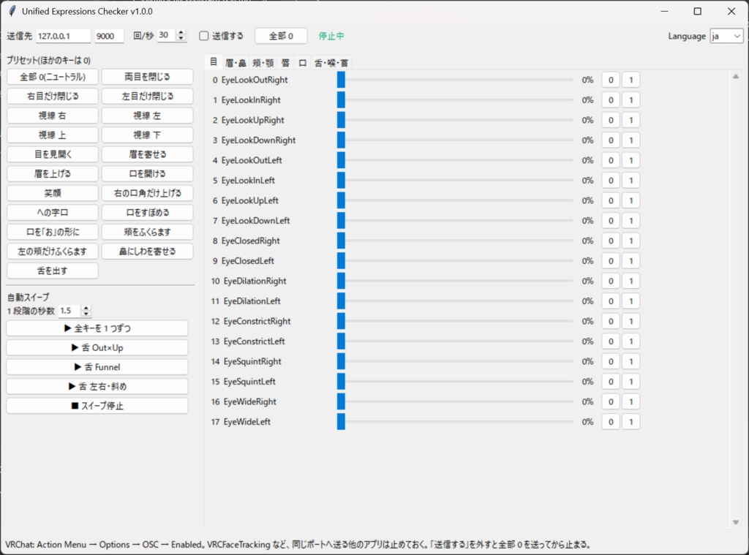Switch to the 舌・喉・首 tab
Viewport: 749px width, 555px height.
[x=331, y=63]
